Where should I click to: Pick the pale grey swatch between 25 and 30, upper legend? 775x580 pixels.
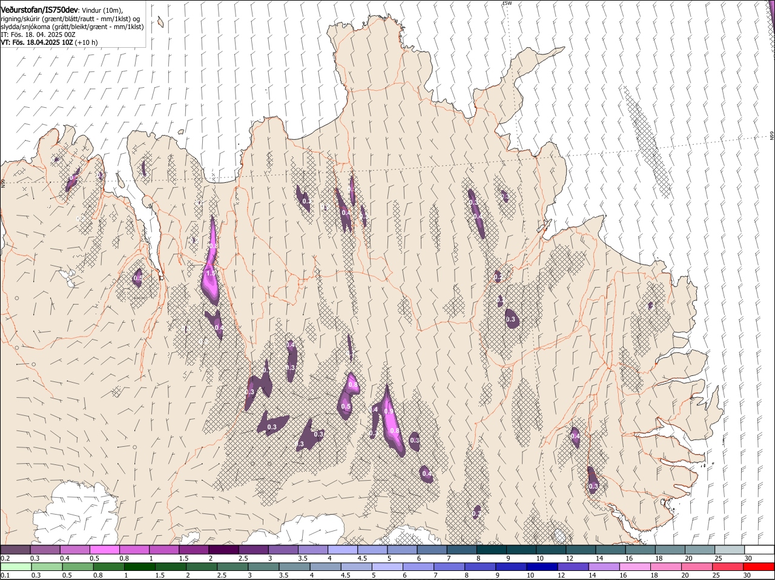[730, 550]
